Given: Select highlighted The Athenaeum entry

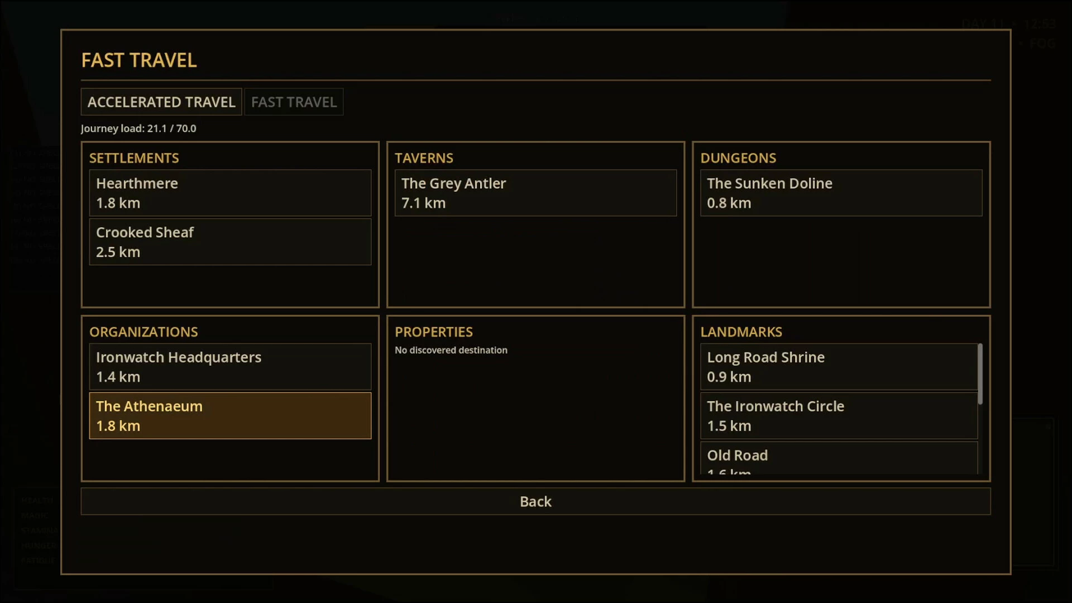Looking at the screenshot, I should [230, 416].
